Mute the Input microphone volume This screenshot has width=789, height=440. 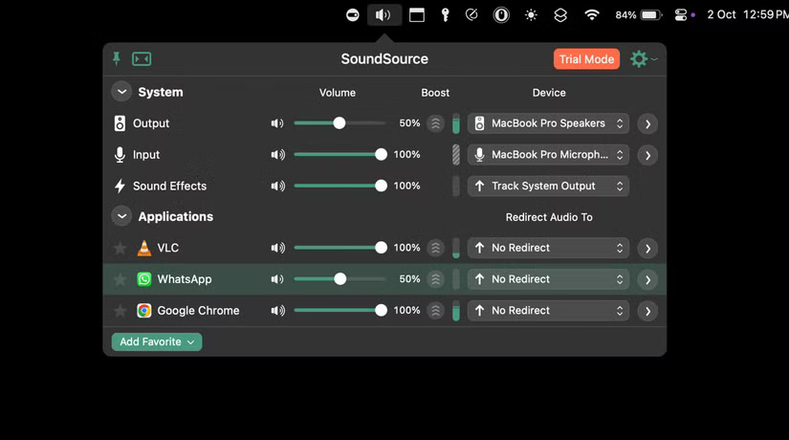click(x=277, y=155)
